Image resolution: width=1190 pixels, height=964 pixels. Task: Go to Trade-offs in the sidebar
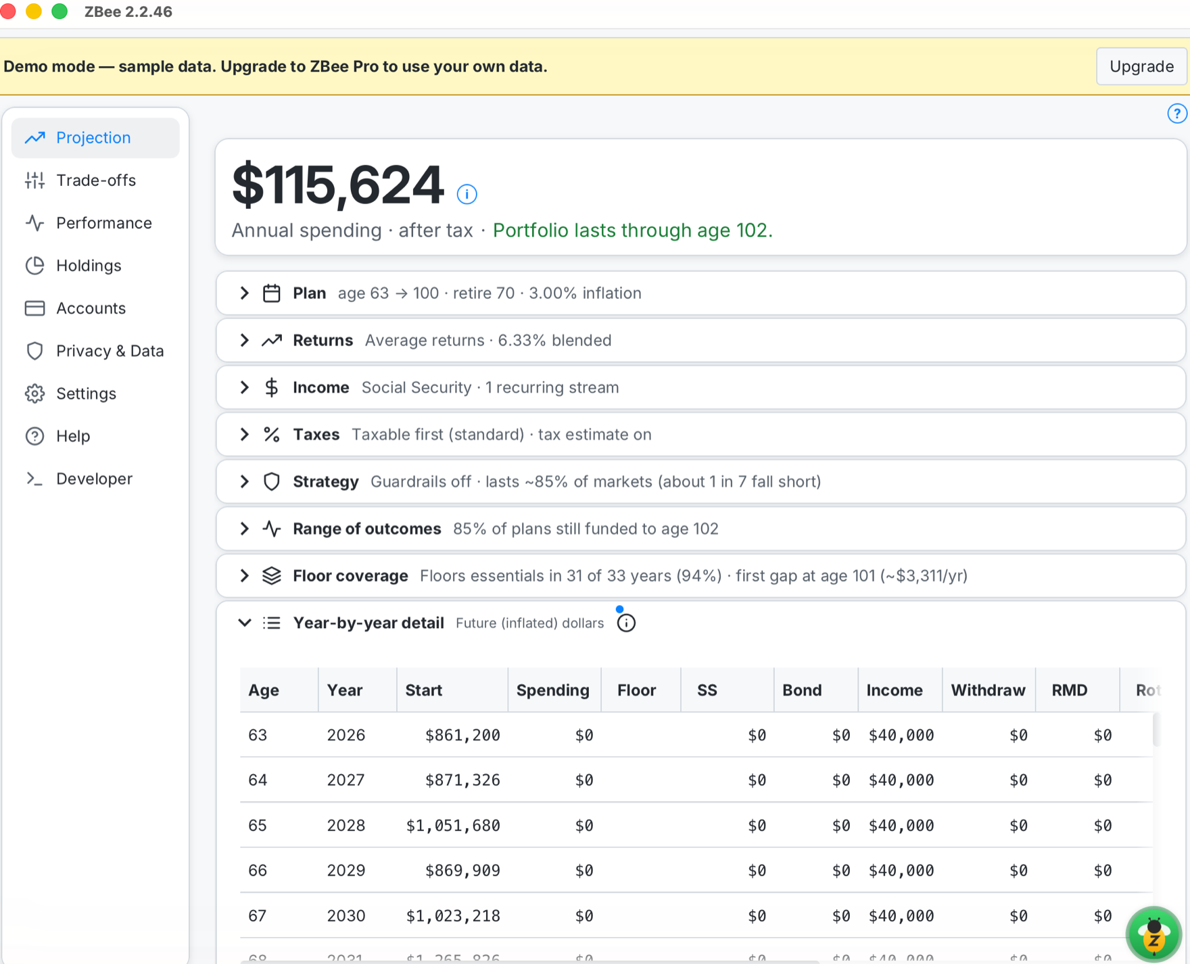tap(95, 180)
